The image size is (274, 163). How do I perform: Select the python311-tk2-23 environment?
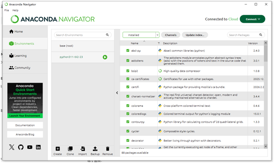point(83,57)
